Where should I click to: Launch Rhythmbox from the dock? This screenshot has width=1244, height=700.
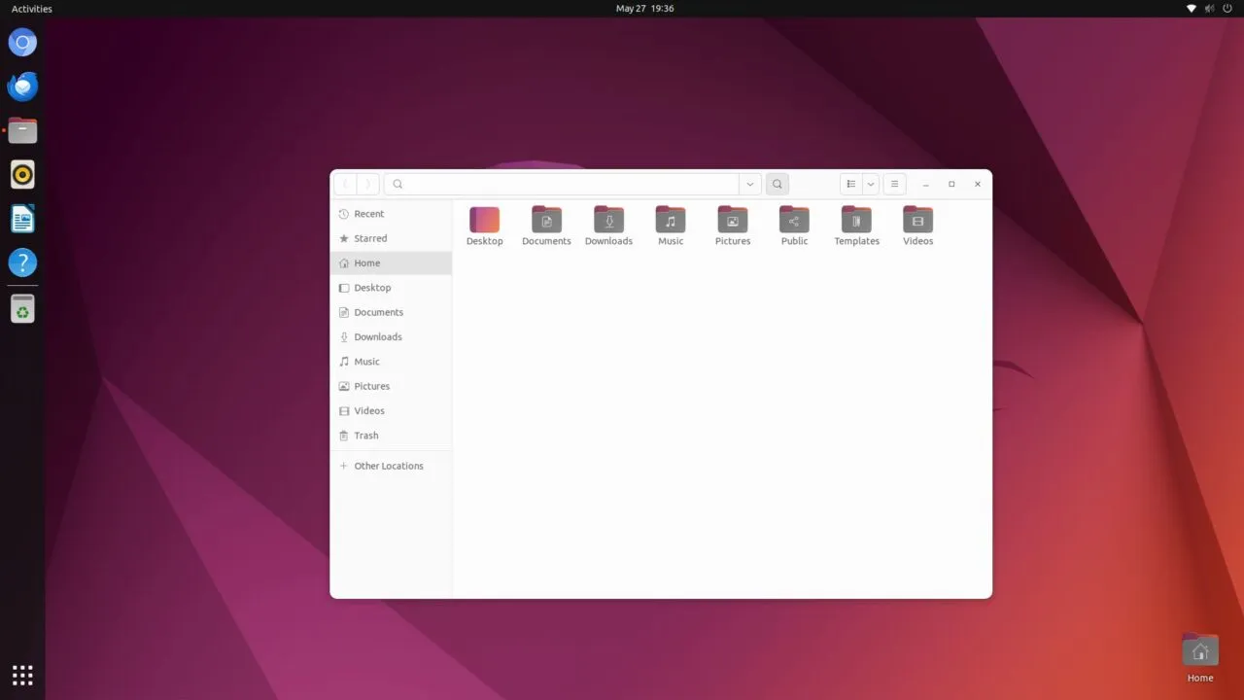tap(22, 175)
